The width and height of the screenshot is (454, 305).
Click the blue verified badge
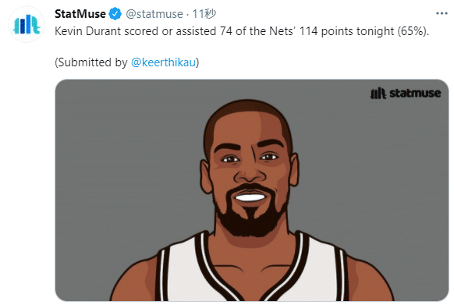click(x=115, y=14)
